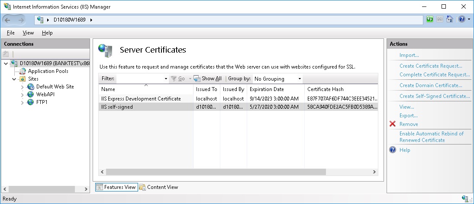This screenshot has width=474, height=204.
Task: Click Create Self-Signed Certificate...
Action: click(435, 96)
